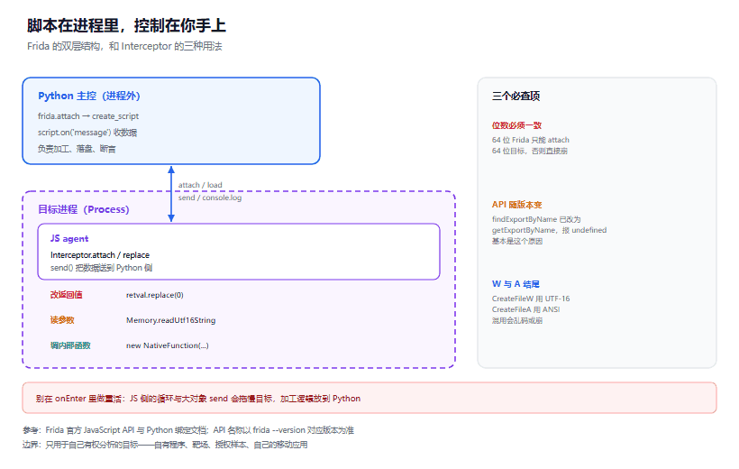Click the send() 把数据送到 Python 侧 line

click(101, 268)
